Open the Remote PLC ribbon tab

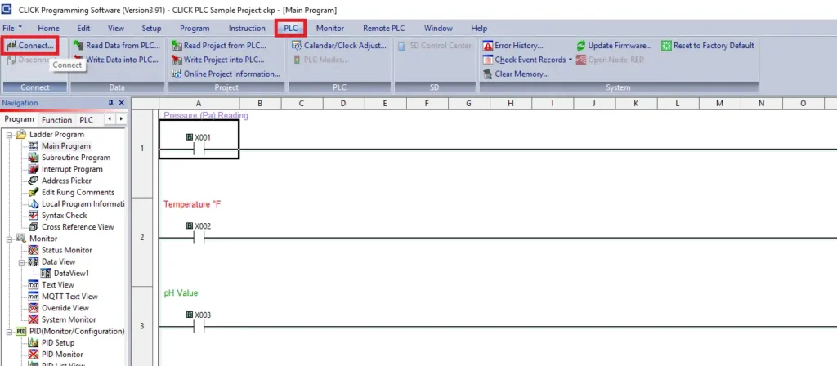coord(384,29)
